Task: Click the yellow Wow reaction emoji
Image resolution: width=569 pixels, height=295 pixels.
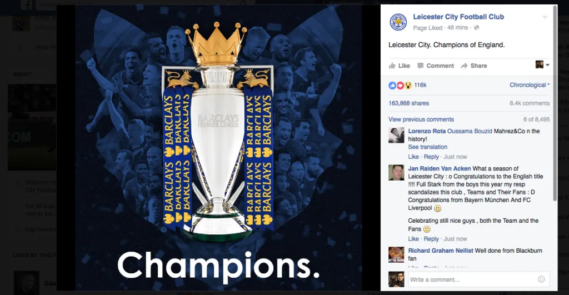Action: tap(408, 85)
